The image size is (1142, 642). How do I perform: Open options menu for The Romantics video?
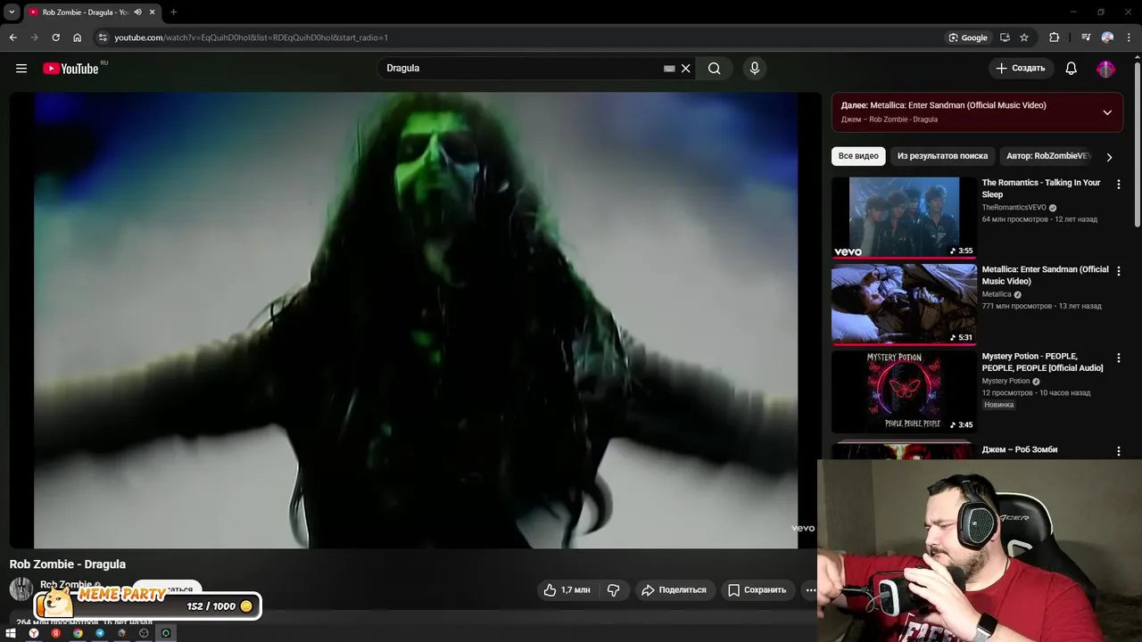1119,185
